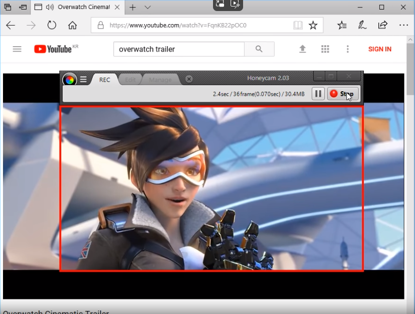Show tabs you've set aside
Viewport: 415px width, 314px height.
click(x=8, y=7)
